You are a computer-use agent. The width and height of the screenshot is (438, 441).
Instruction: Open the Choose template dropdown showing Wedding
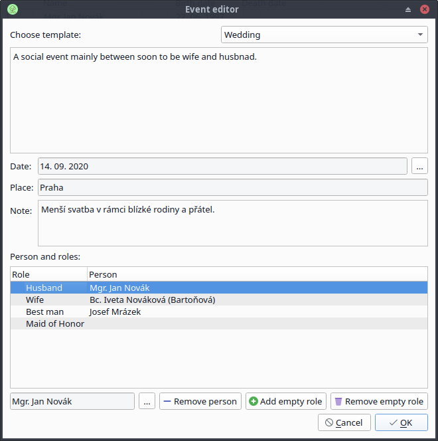[x=325, y=35]
